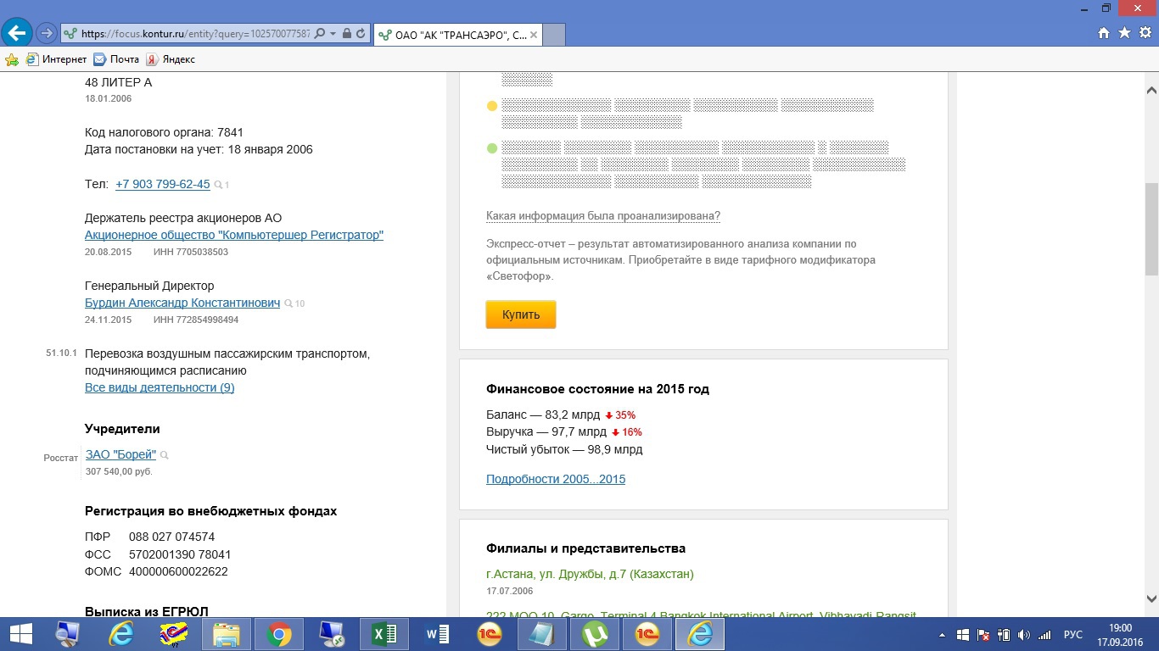Show hidden system tray icons arrow
The image size is (1159, 651).
[943, 635]
